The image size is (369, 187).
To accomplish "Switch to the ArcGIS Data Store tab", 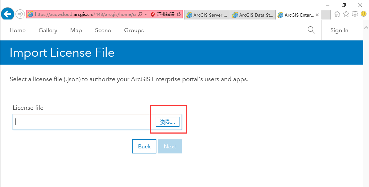I will [253, 15].
